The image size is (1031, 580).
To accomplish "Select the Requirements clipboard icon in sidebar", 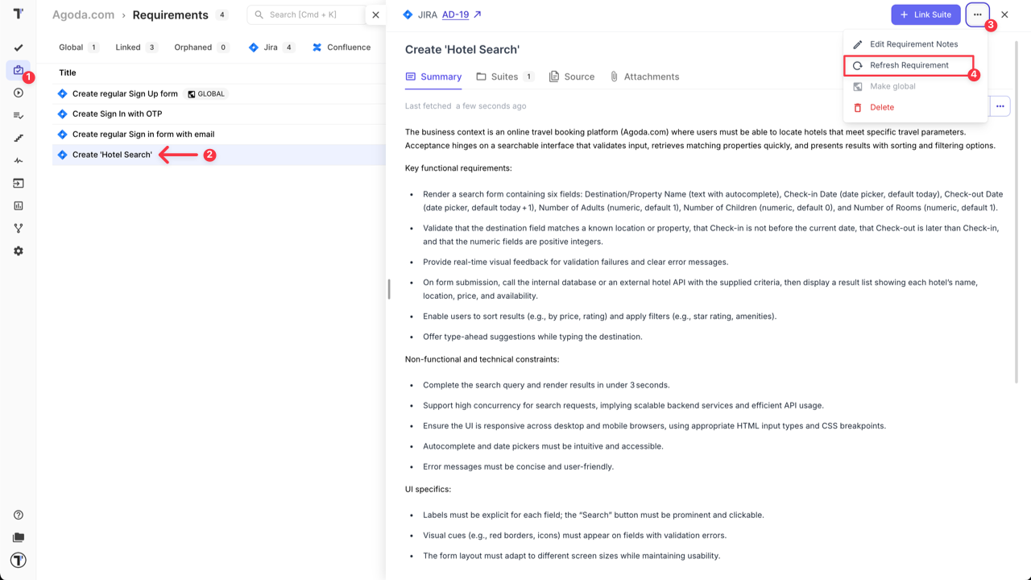I will coord(18,70).
